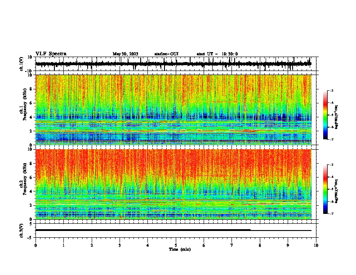Click the "VLF Spectra" plot title

[x=51, y=54]
